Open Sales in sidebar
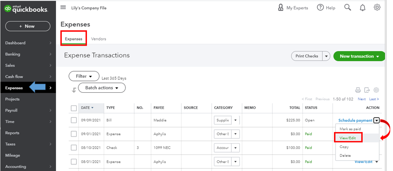The height and width of the screenshot is (171, 393). [28, 65]
